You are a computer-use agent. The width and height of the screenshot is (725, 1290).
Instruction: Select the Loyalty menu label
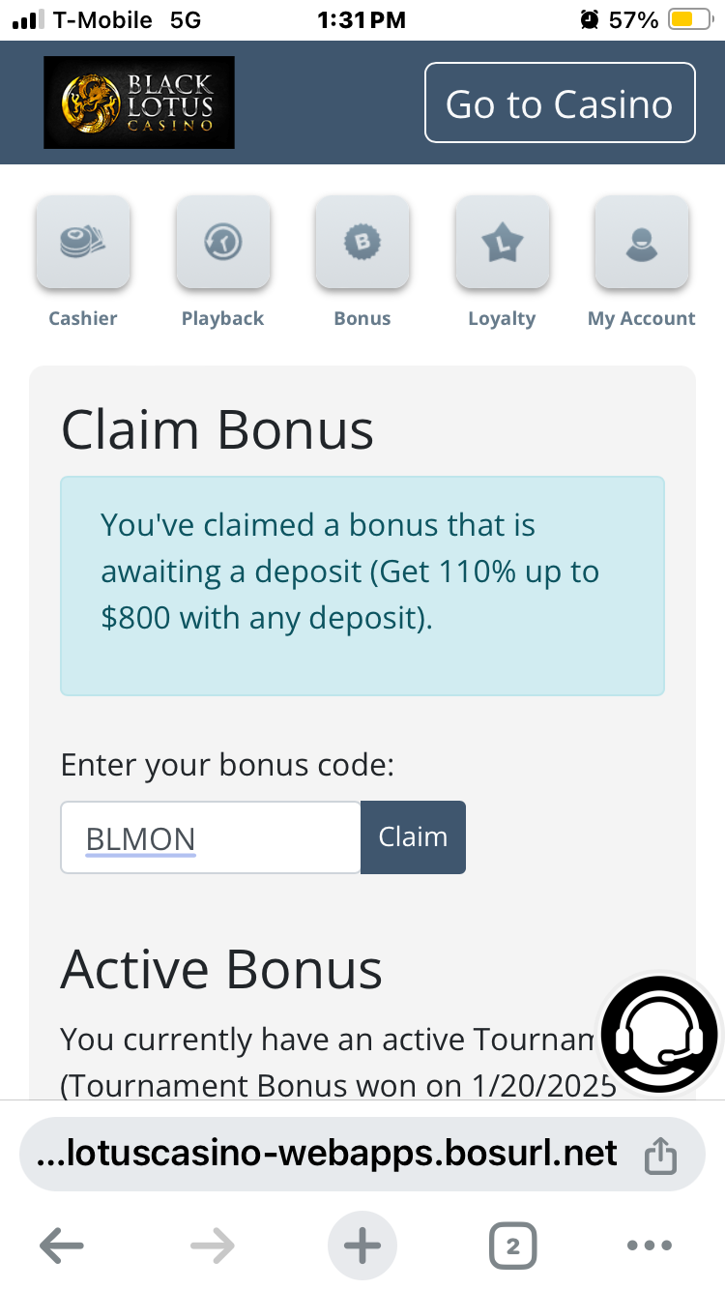502,318
